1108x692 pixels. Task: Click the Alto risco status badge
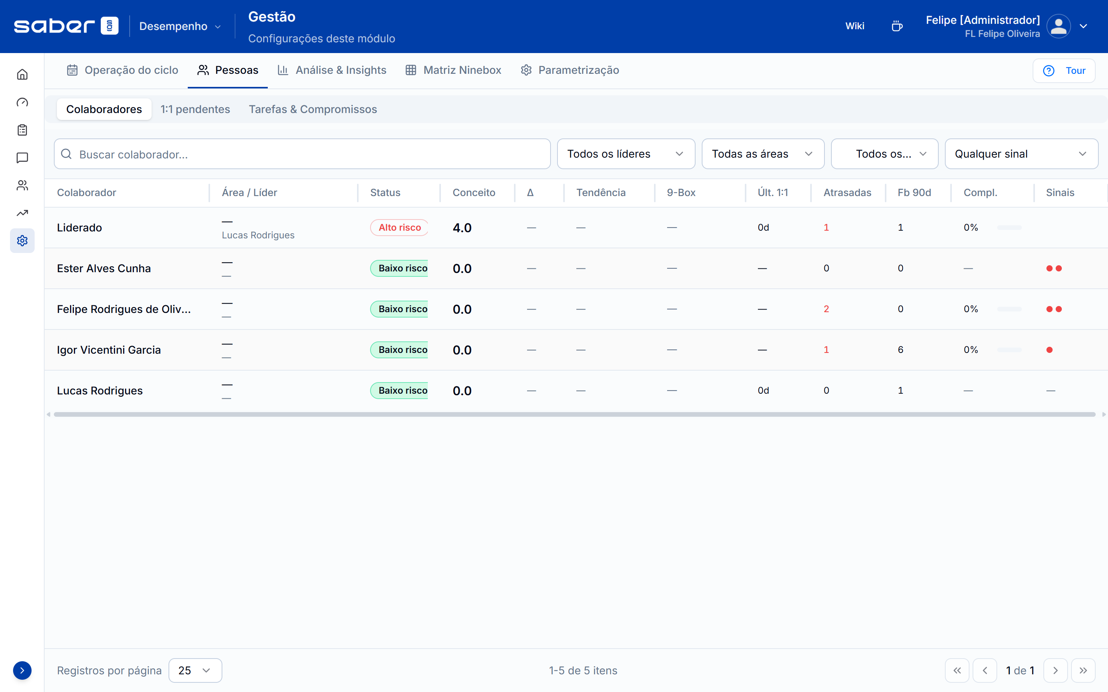[x=399, y=228]
